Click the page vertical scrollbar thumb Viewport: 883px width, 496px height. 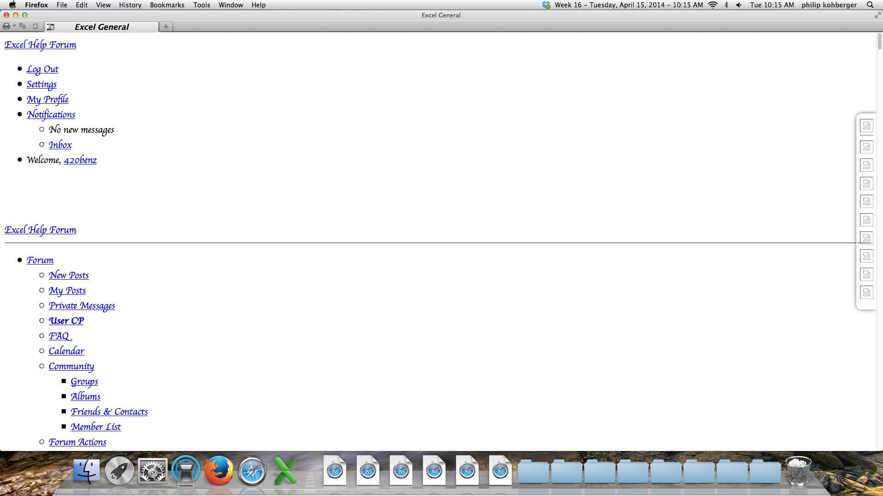[x=879, y=41]
